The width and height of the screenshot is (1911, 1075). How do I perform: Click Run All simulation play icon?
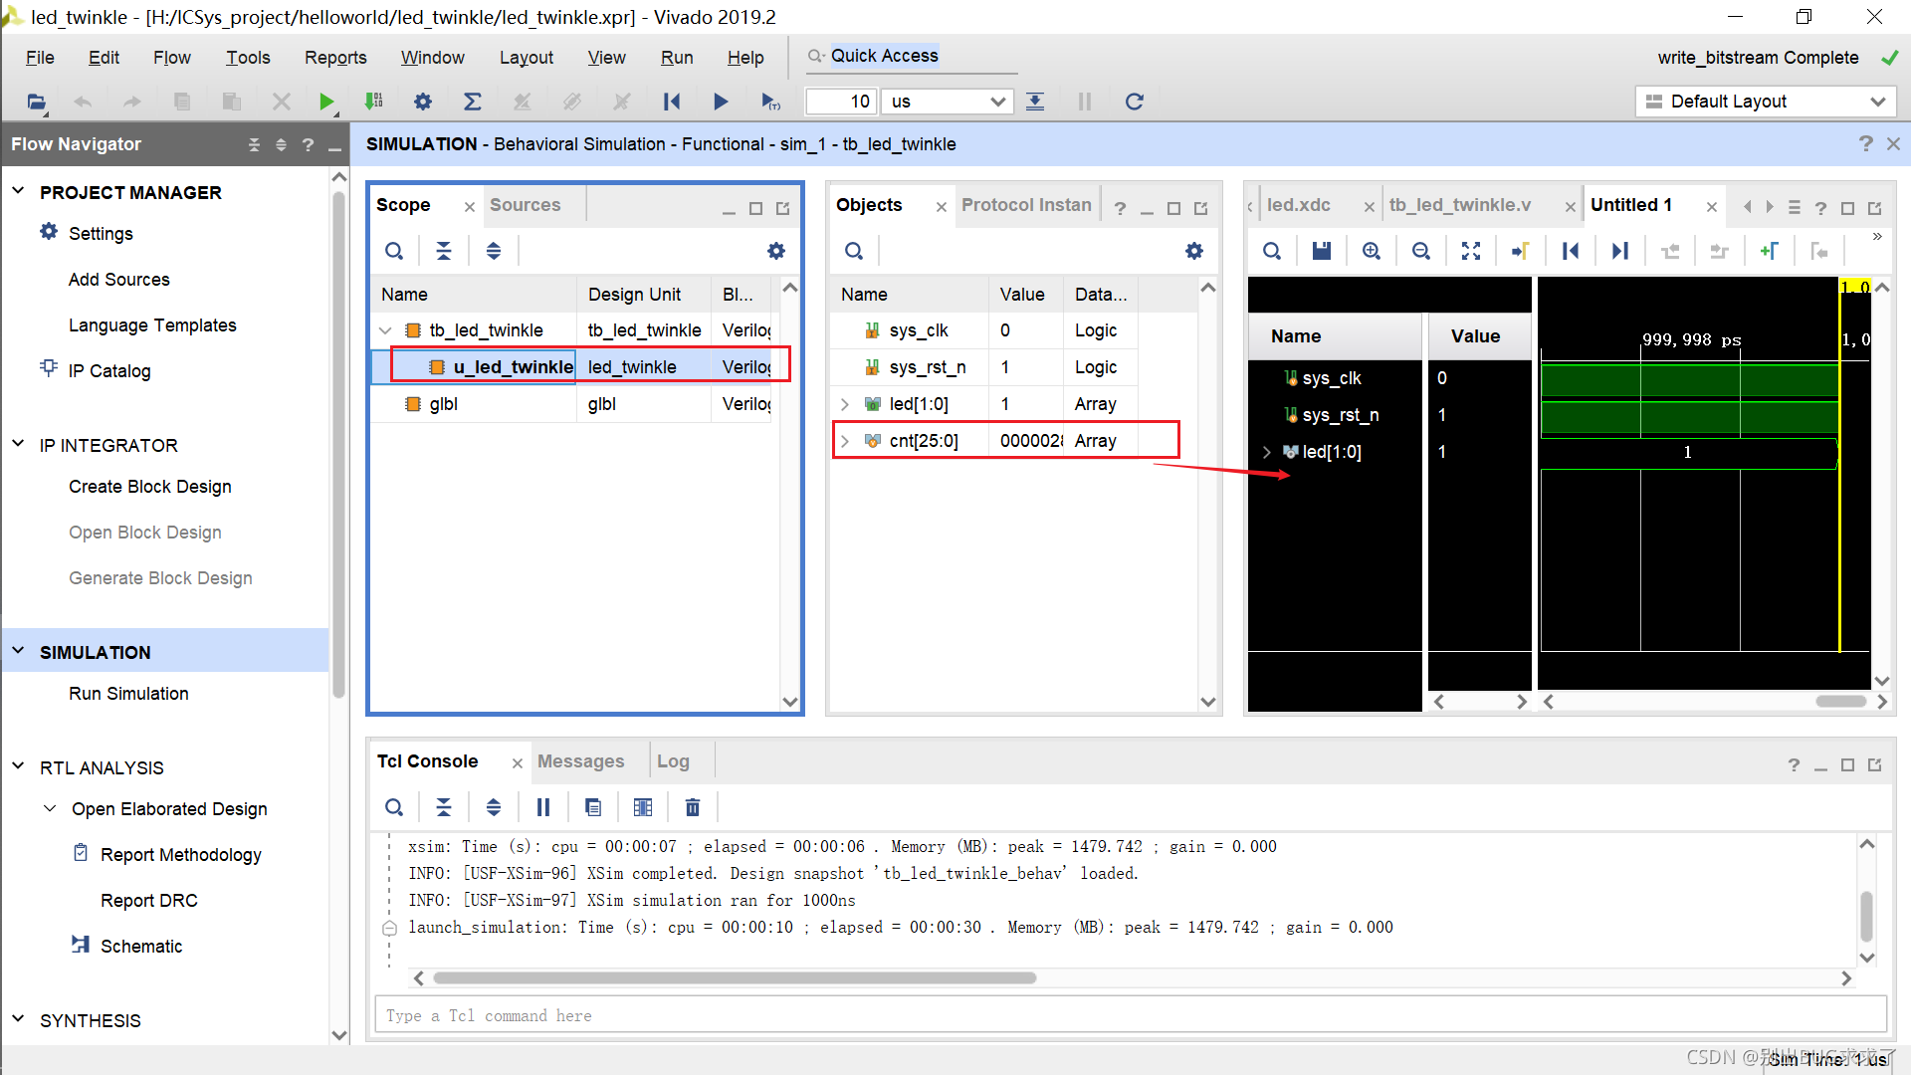(721, 102)
